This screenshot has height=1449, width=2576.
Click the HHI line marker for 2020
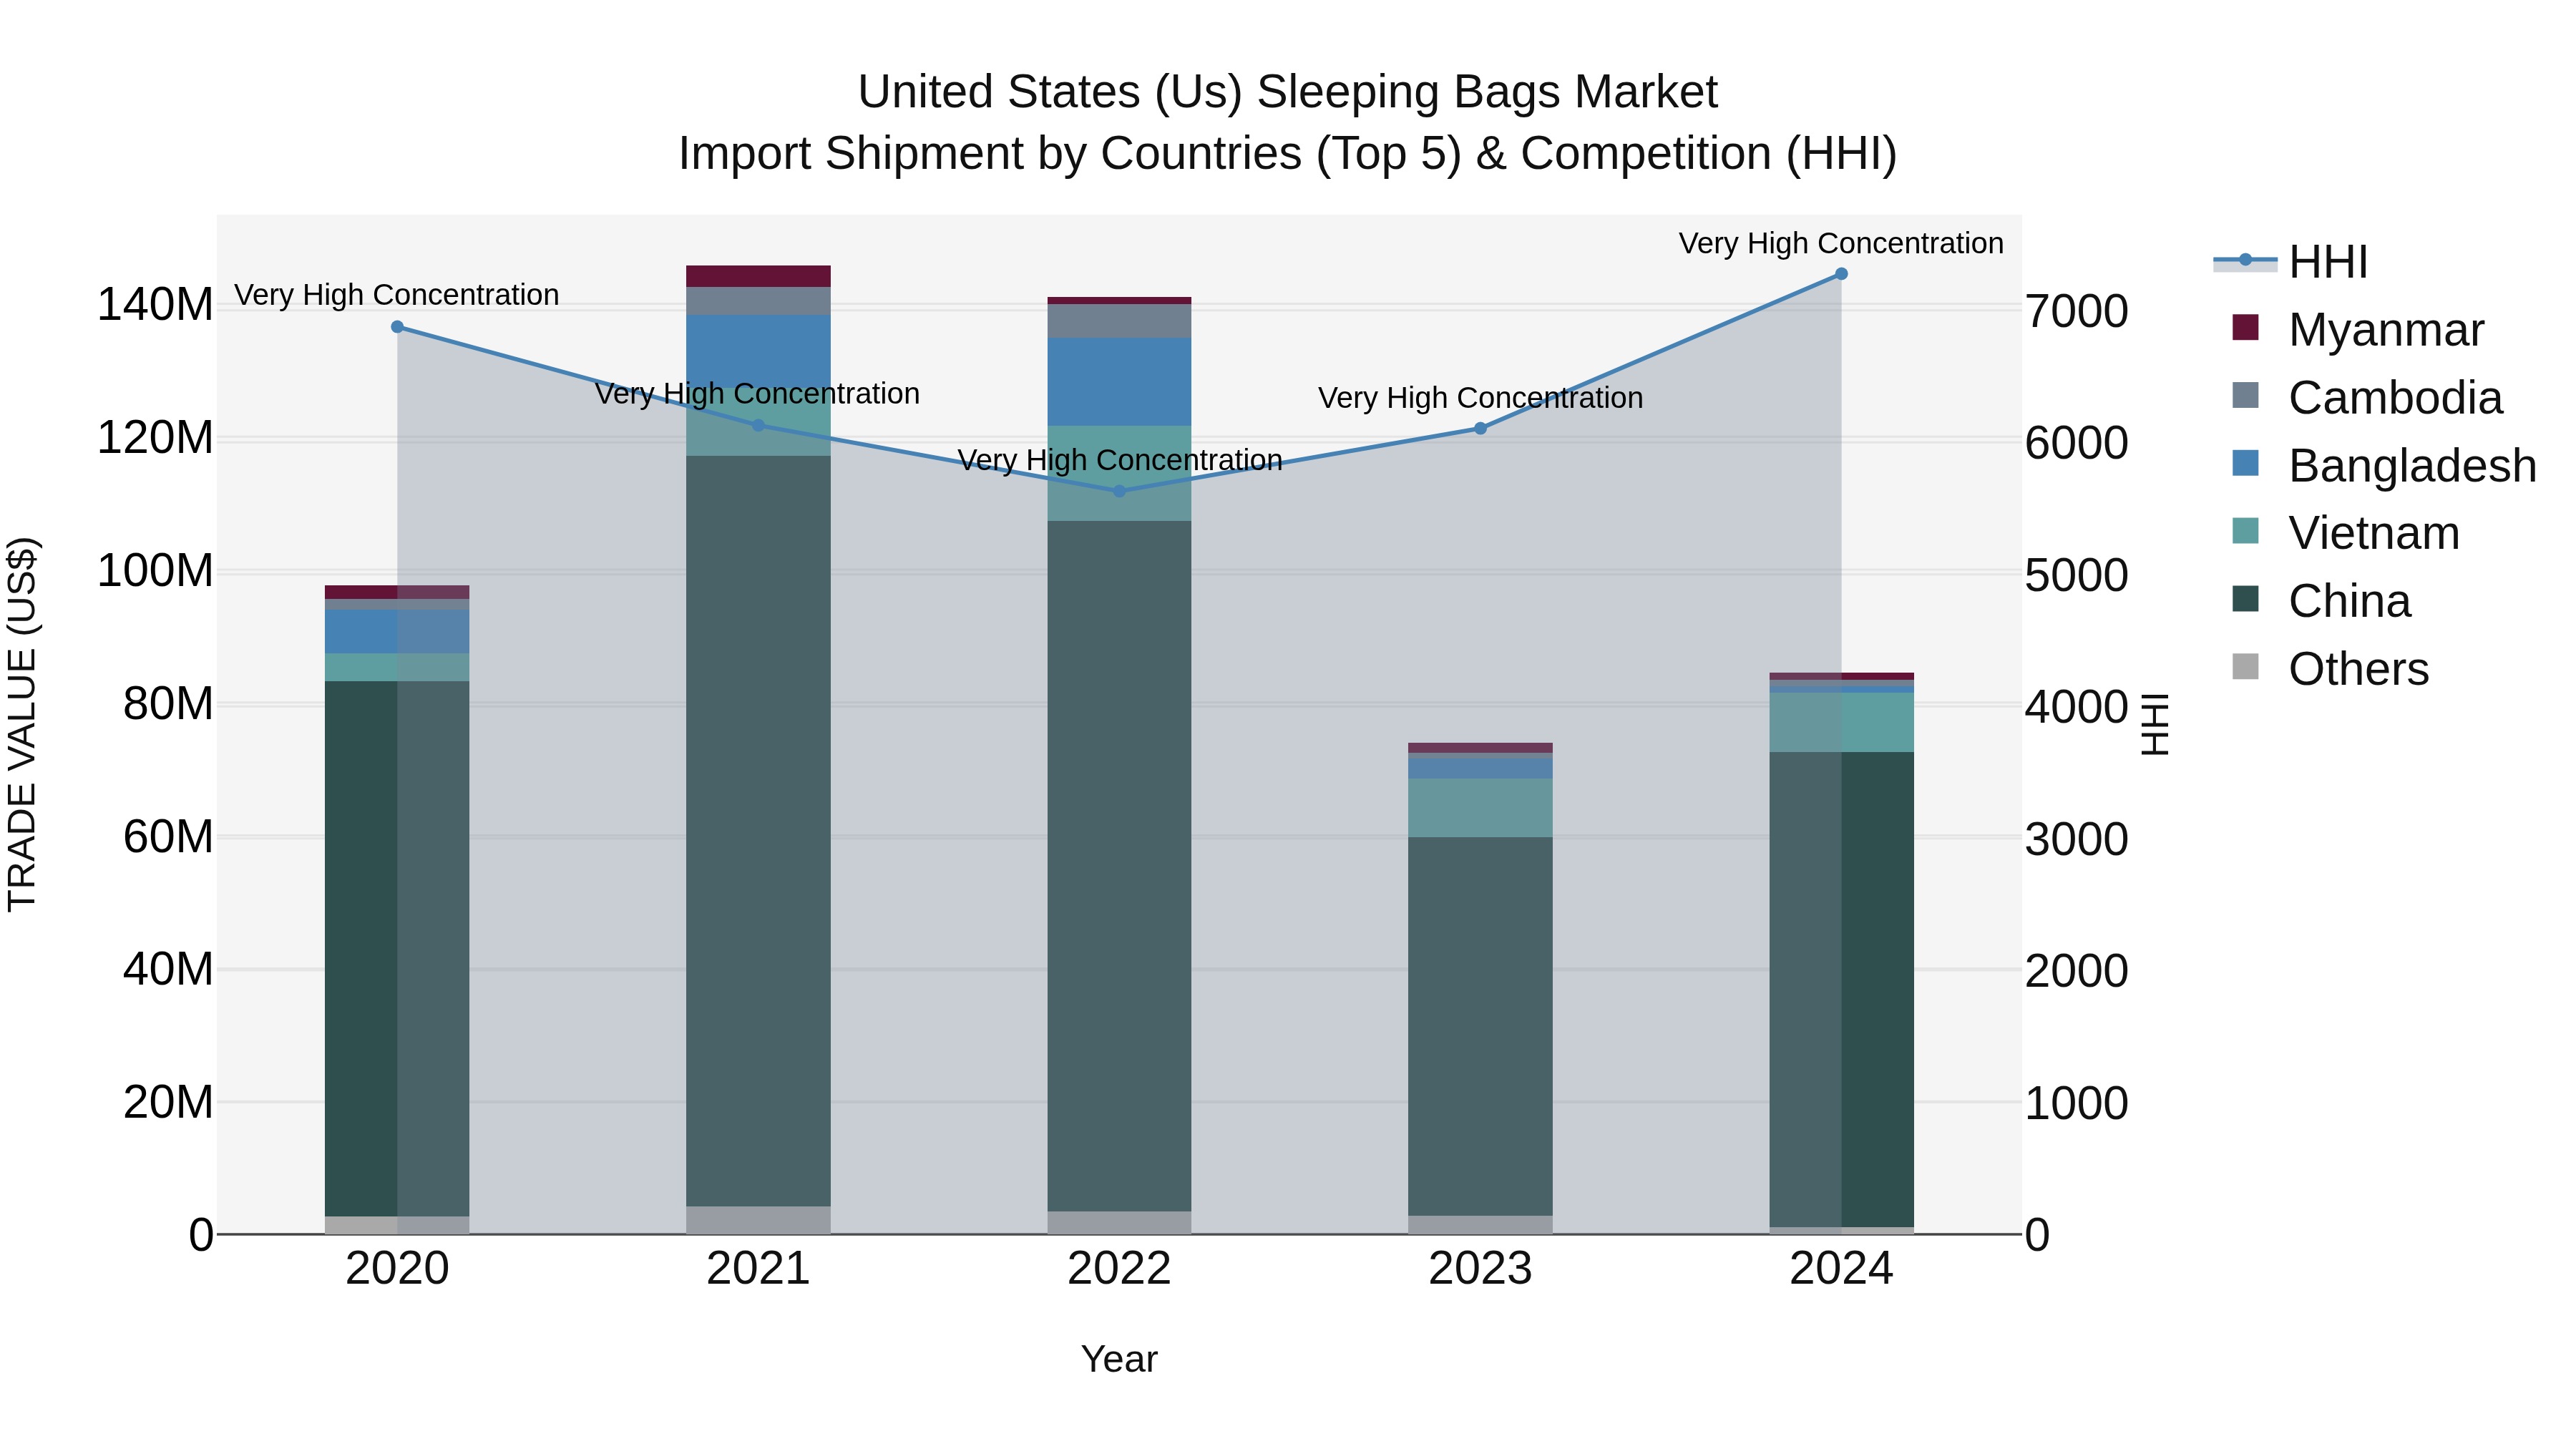click(x=397, y=327)
